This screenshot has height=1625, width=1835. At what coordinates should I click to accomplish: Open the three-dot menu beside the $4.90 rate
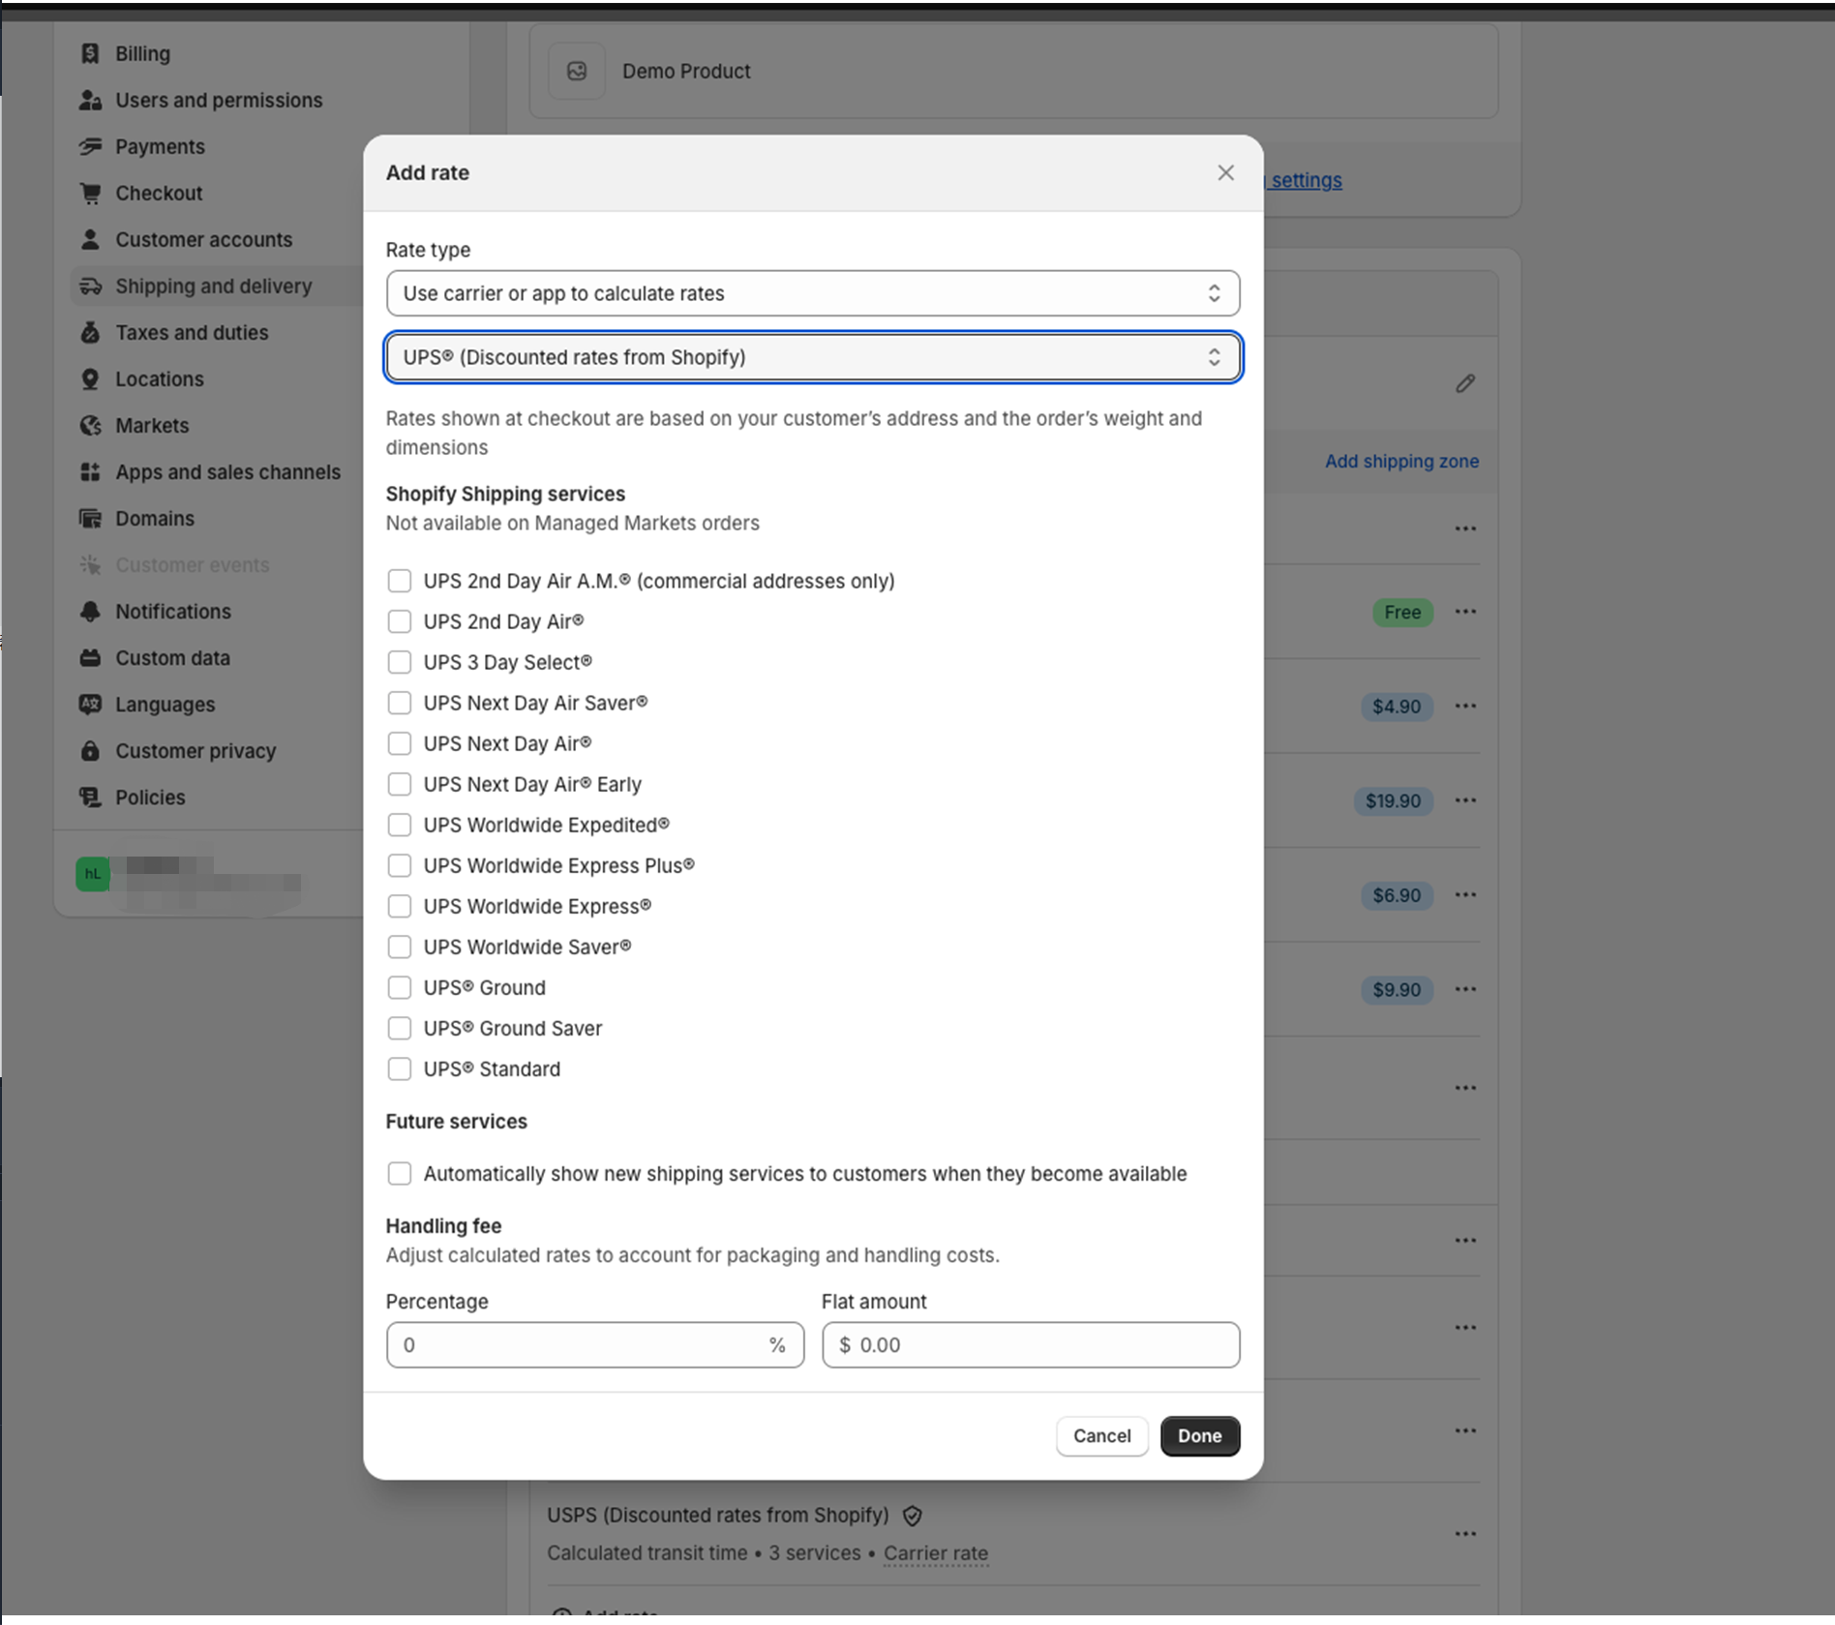click(x=1465, y=706)
